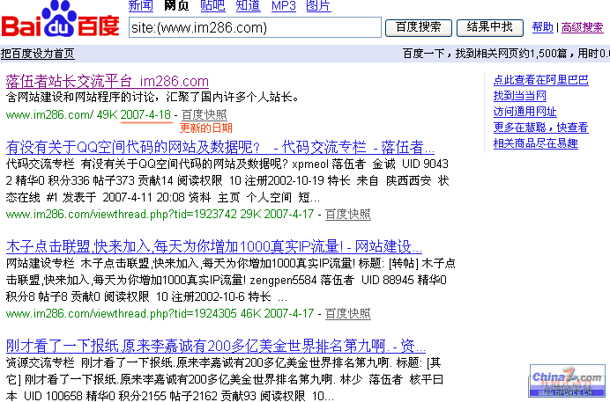Screen dimensions: 610x402
Task: Select the 网页 tab
Action: [176, 5]
